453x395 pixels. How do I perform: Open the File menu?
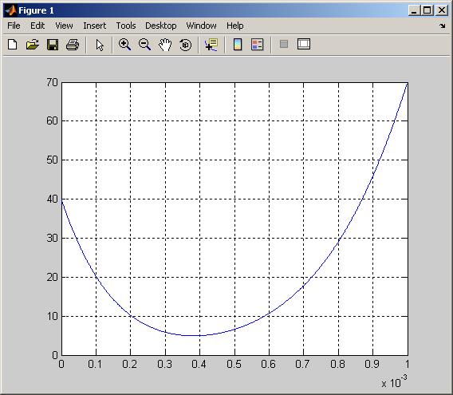tap(14, 26)
